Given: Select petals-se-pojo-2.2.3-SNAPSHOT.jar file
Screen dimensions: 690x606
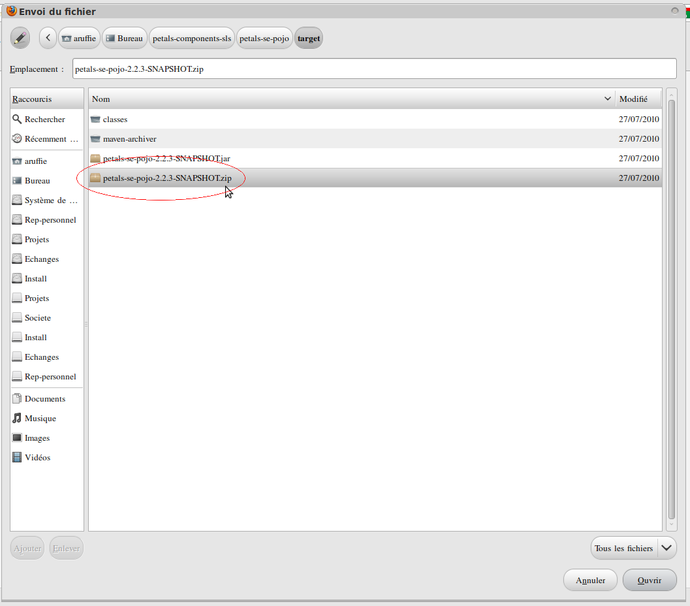Looking at the screenshot, I should coord(166,159).
